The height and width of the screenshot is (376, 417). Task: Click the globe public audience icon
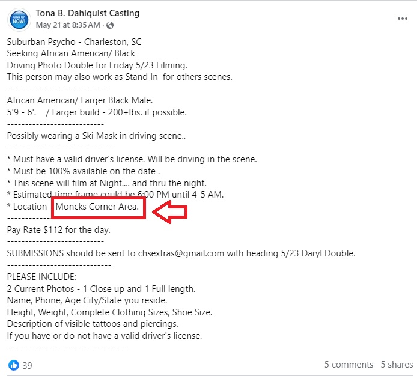click(110, 25)
